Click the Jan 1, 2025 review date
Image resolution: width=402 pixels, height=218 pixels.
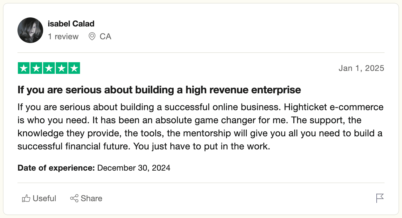click(361, 68)
